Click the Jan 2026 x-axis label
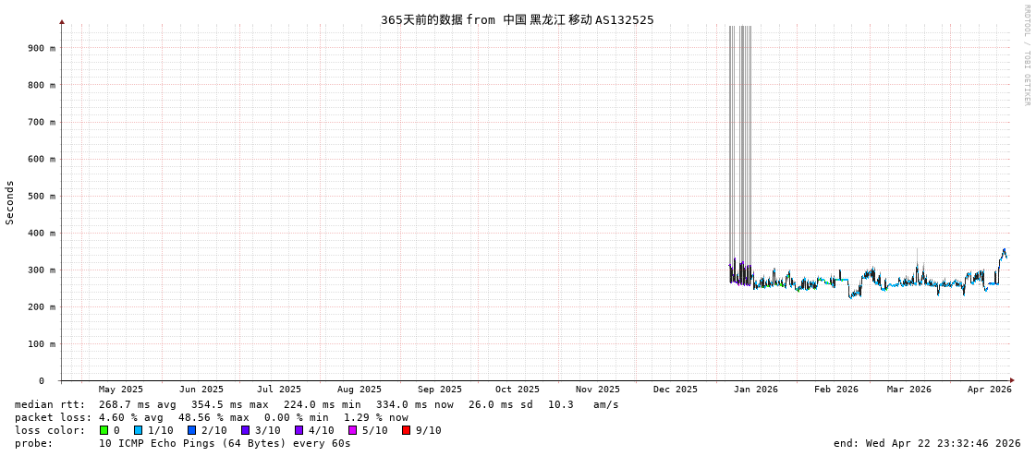Screen dimensions: 1036x456 click(755, 390)
